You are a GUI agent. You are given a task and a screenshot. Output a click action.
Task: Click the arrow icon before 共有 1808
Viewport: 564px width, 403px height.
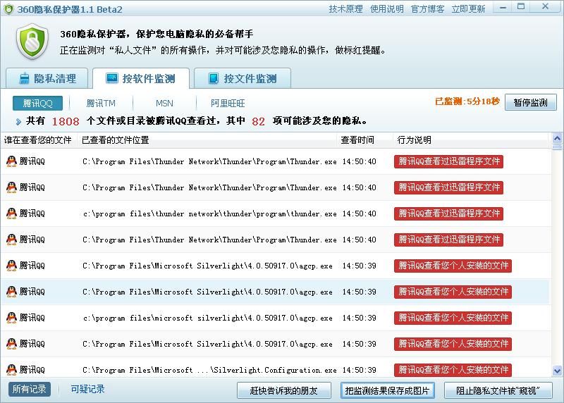click(x=18, y=122)
